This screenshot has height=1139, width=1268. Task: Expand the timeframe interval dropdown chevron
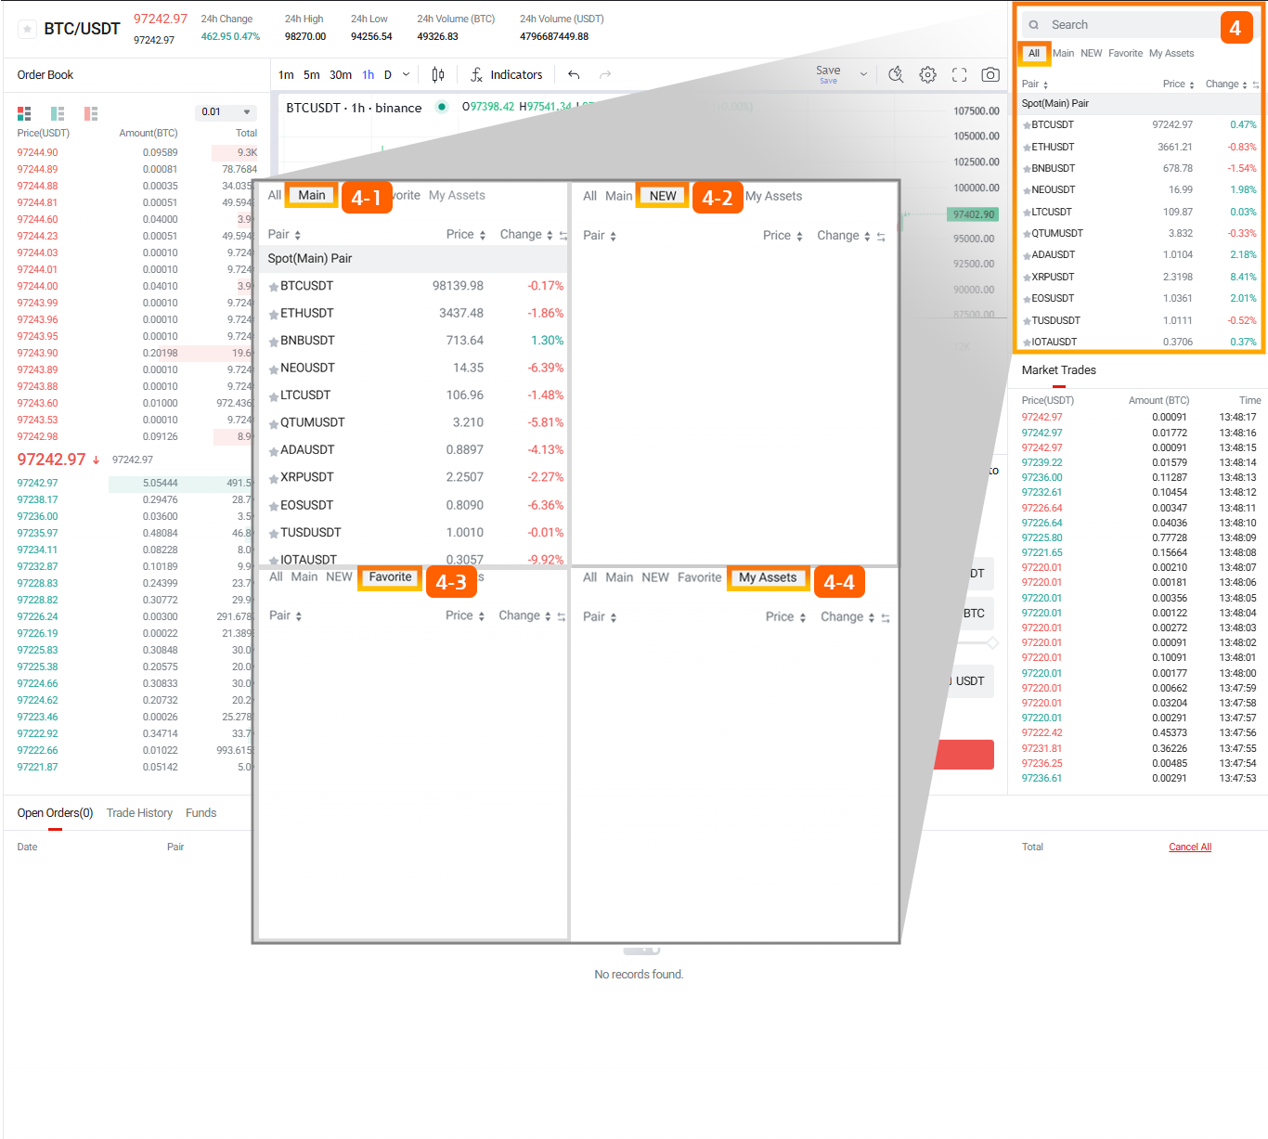pyautogui.click(x=406, y=74)
